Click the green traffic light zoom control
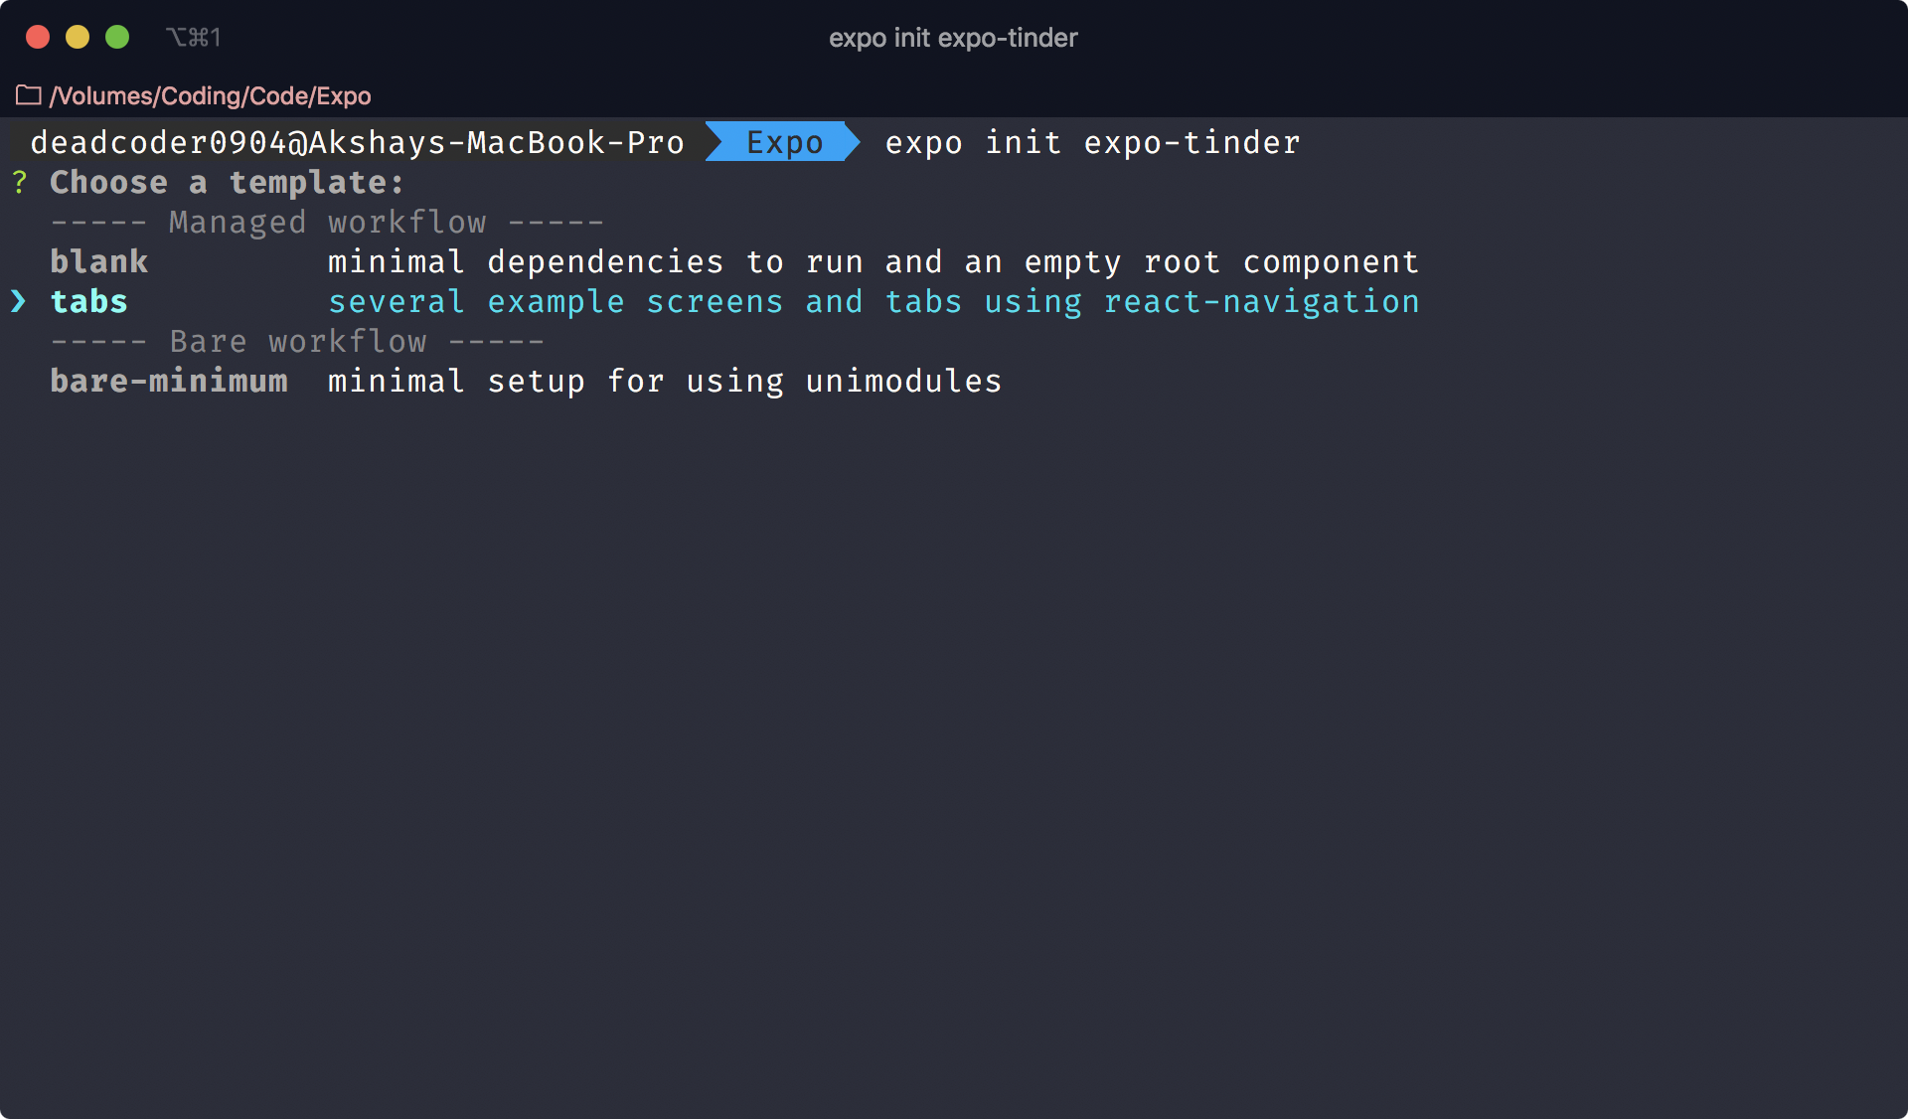The height and width of the screenshot is (1119, 1908). coord(118,37)
